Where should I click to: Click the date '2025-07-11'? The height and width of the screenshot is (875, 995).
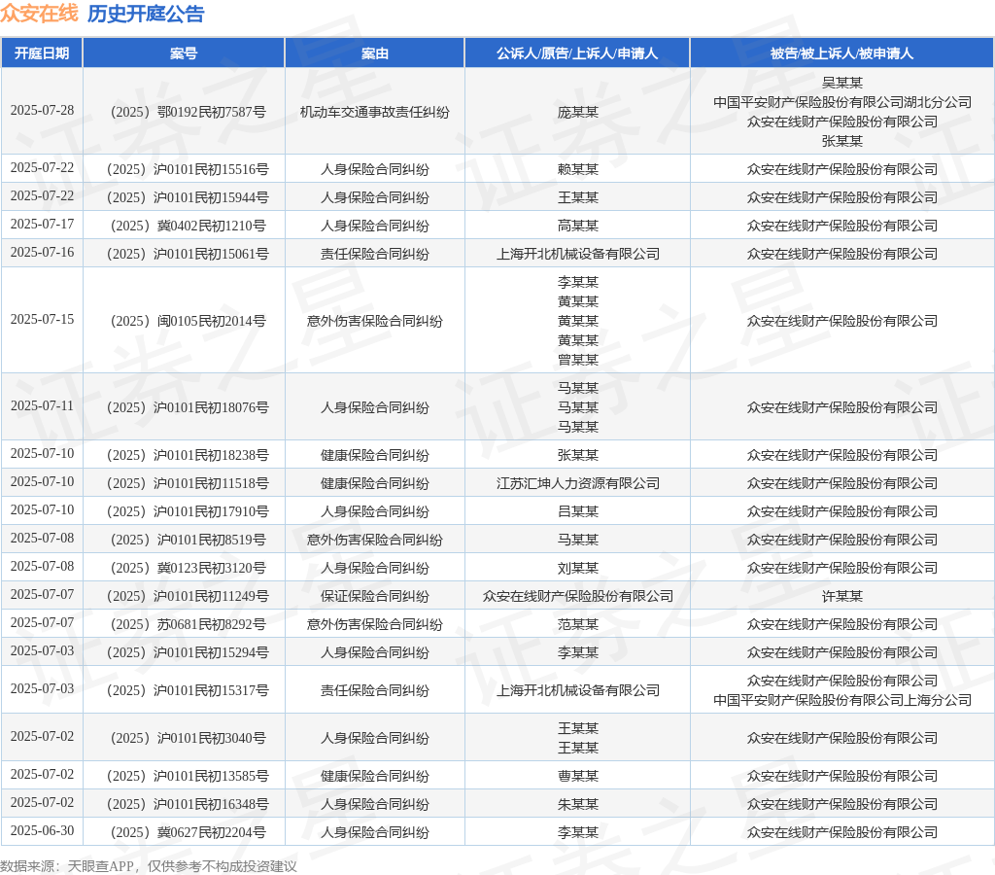(42, 405)
